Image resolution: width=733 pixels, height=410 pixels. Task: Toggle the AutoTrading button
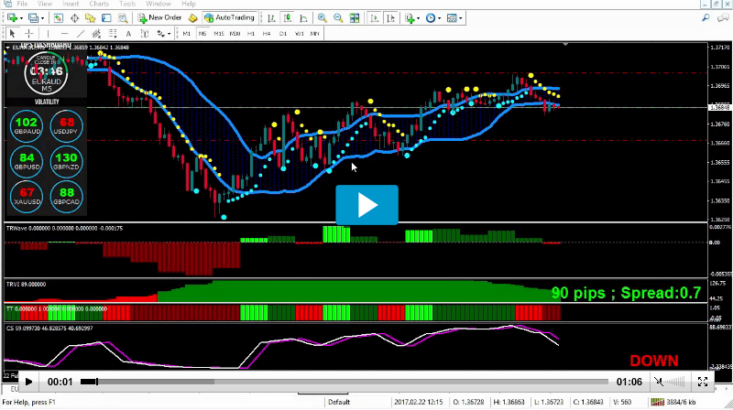(229, 17)
